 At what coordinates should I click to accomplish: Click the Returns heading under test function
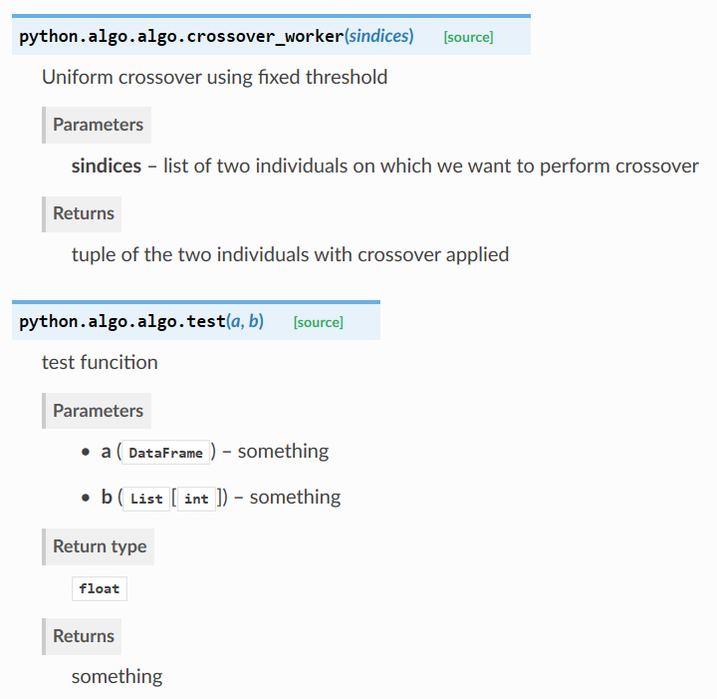[82, 637]
